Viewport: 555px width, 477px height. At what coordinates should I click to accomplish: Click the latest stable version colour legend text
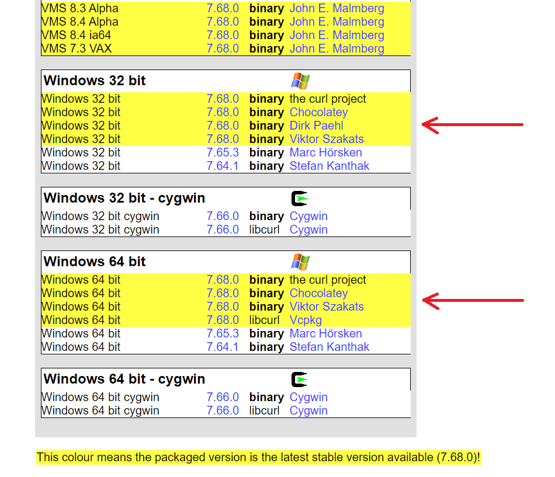[x=258, y=457]
